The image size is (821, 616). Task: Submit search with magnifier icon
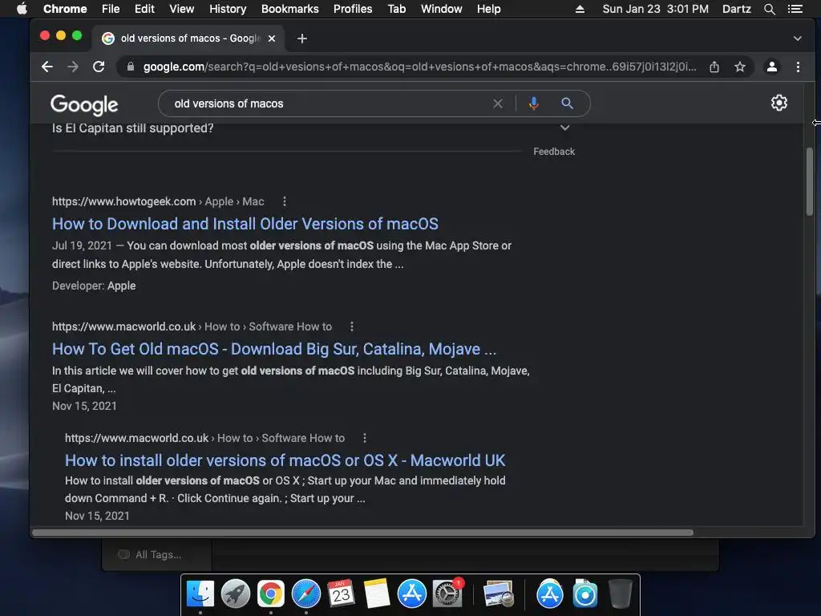tap(567, 103)
